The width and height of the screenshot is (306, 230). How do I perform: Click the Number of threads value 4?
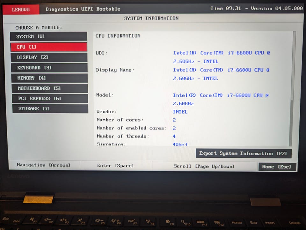[x=174, y=136]
